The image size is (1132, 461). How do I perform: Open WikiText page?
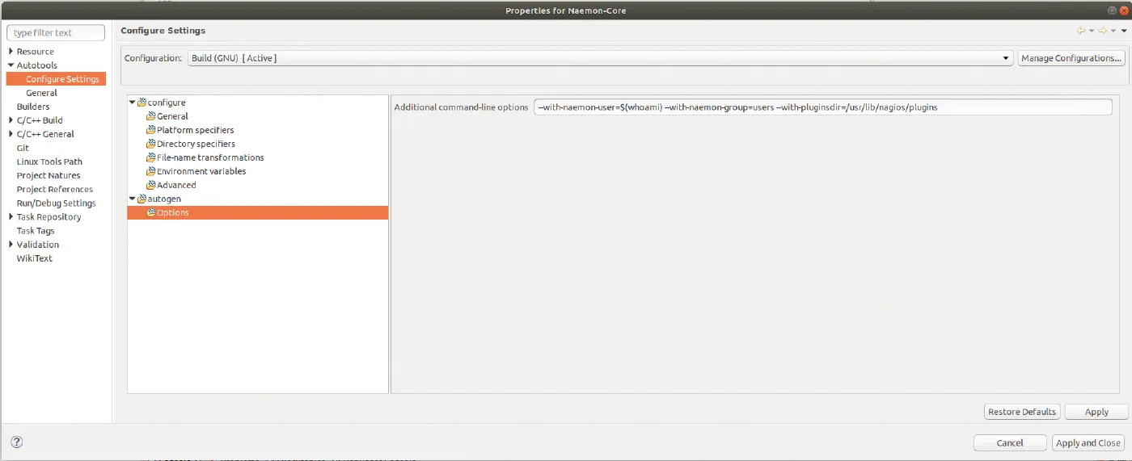click(34, 258)
